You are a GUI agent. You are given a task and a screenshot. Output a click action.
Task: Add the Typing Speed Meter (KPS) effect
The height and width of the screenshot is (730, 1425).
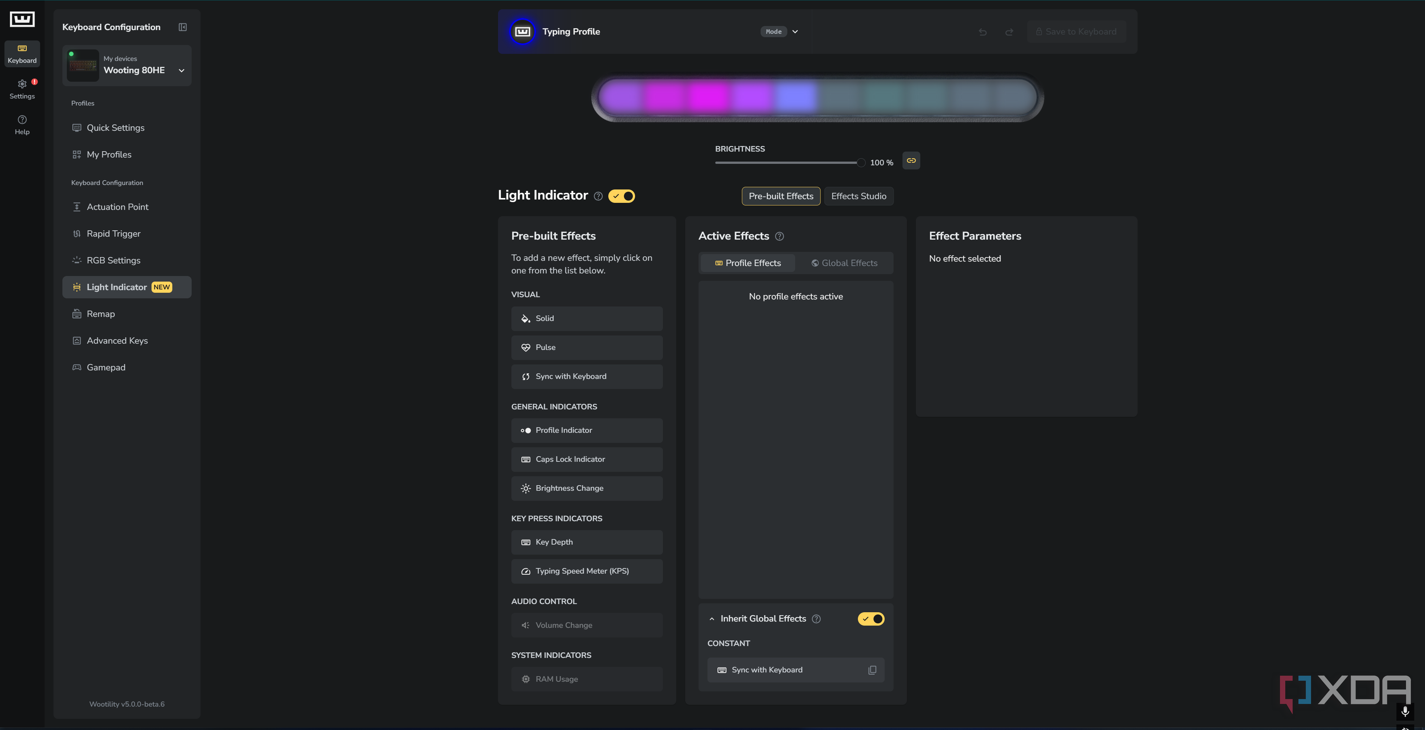point(586,571)
